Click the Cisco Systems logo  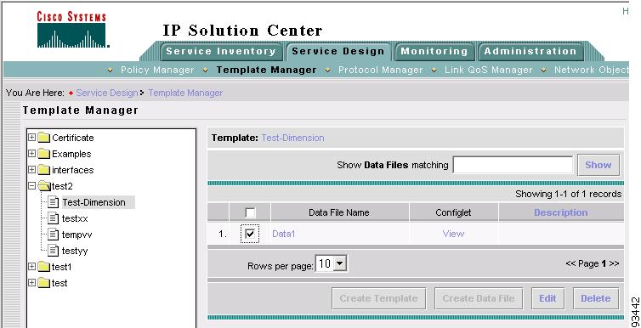[x=73, y=30]
